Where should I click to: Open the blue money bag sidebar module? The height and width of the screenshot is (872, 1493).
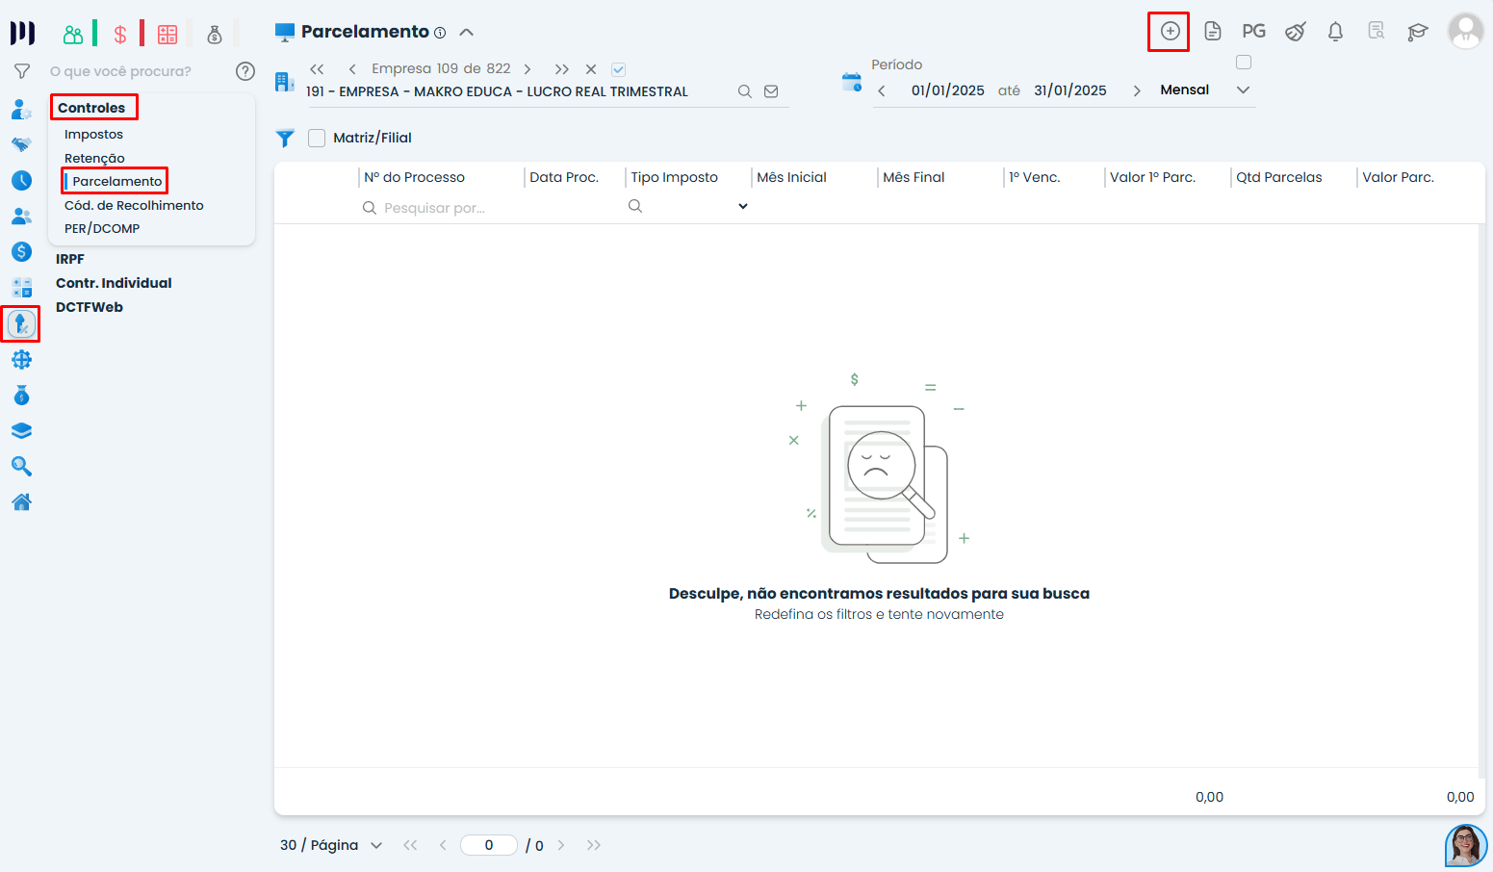click(x=21, y=395)
